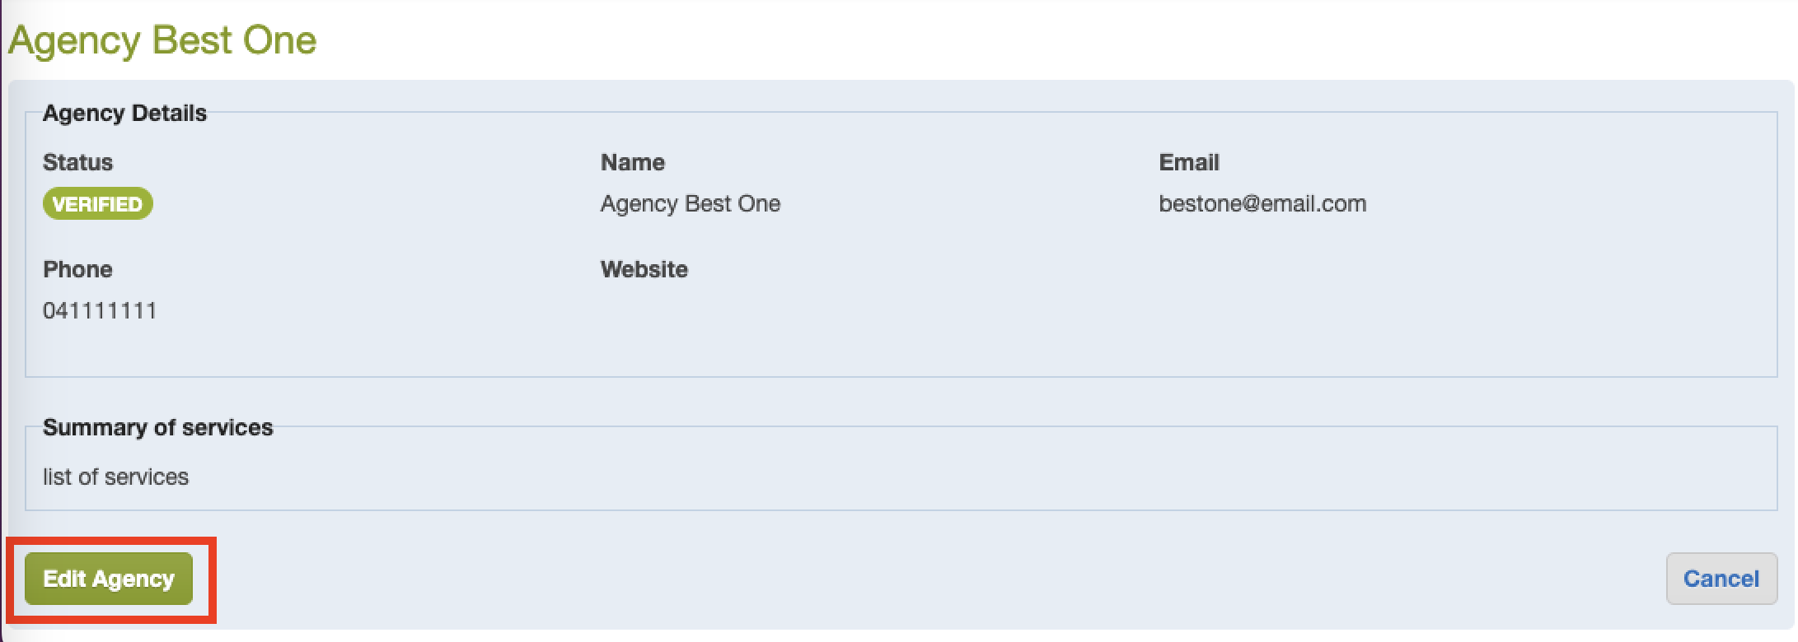Screen dimensions: 1798x642
Task: Click the Status field label
Action: click(77, 163)
